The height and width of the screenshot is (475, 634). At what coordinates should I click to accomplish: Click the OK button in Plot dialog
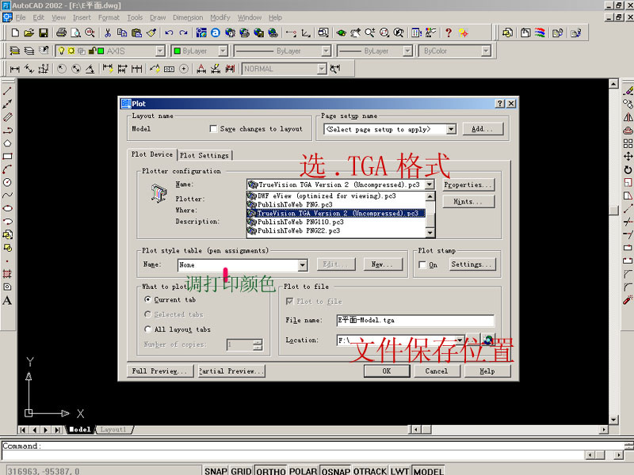point(387,370)
